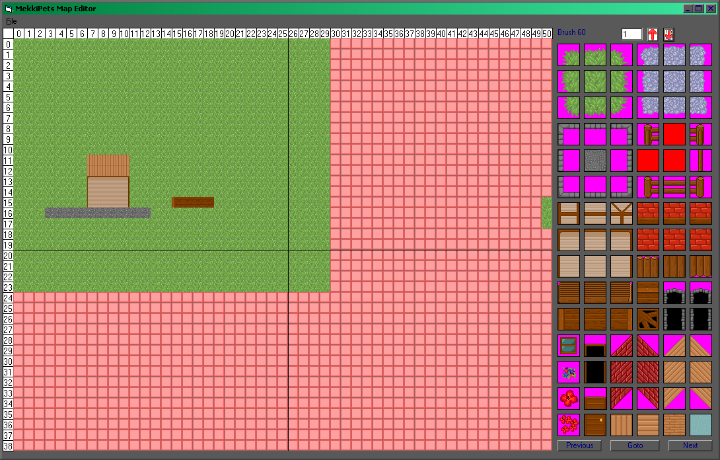Select the full grass center tile in palette

click(595, 81)
